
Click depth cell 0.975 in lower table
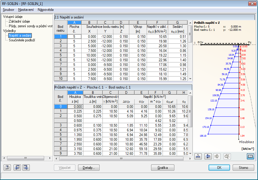[x=75, y=130]
